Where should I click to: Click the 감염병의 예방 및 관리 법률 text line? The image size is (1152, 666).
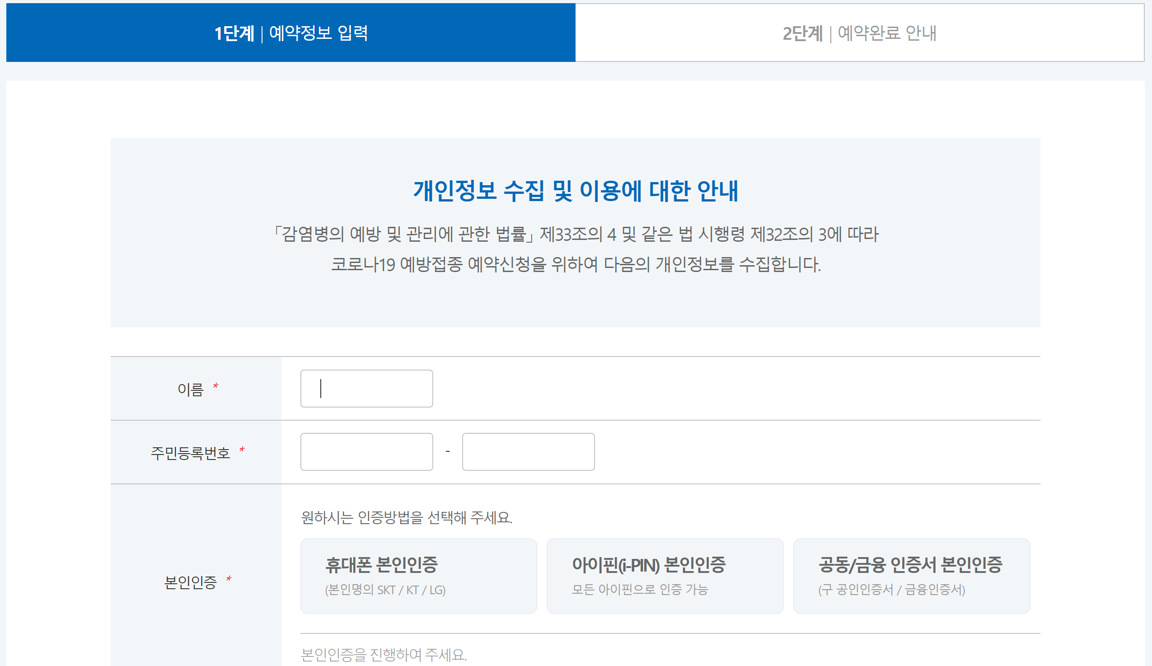(575, 235)
